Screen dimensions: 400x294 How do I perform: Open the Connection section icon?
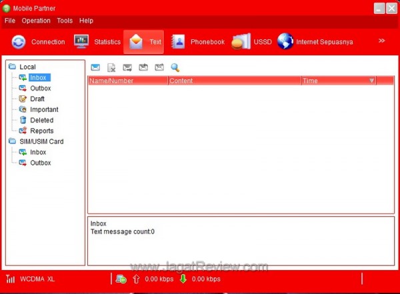point(19,42)
